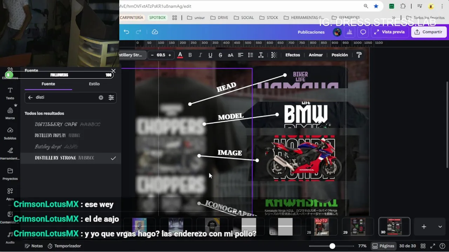Open the Notas panel

point(34,246)
